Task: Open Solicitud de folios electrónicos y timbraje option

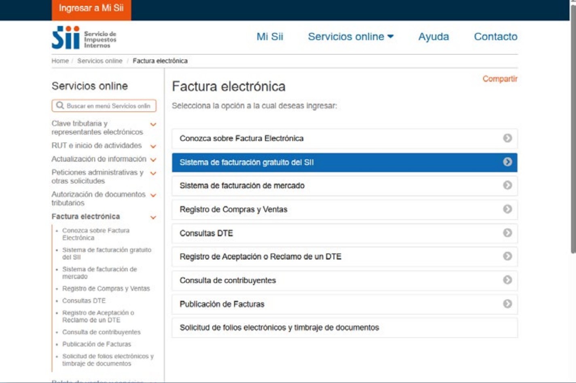Action: click(x=345, y=328)
